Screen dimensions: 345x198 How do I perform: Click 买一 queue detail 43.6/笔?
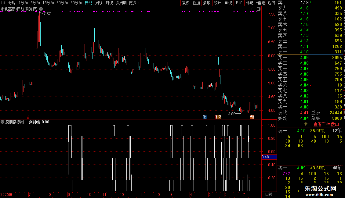(318, 168)
